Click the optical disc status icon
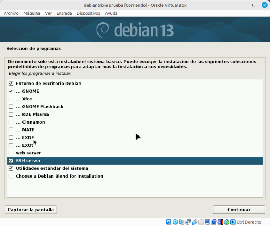This screenshot has width=270, height=226. (175, 222)
